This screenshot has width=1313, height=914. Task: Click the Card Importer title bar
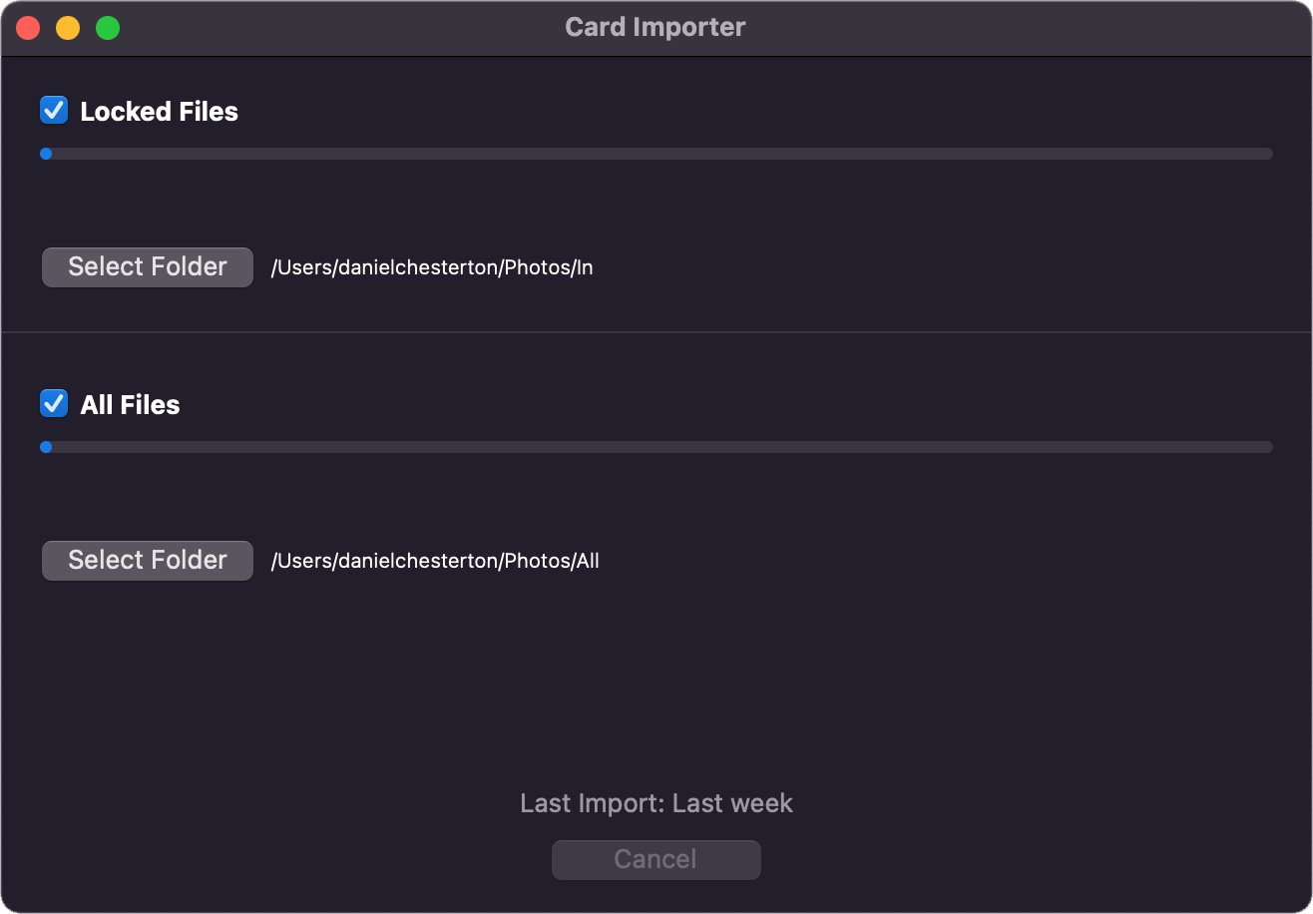656,27
